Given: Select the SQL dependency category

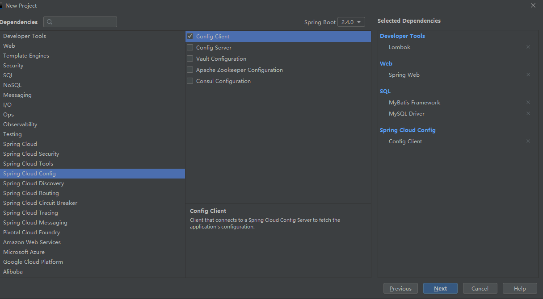Looking at the screenshot, I should point(8,75).
